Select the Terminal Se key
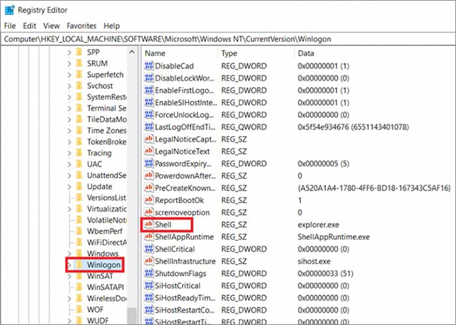The image size is (456, 325). (x=106, y=108)
